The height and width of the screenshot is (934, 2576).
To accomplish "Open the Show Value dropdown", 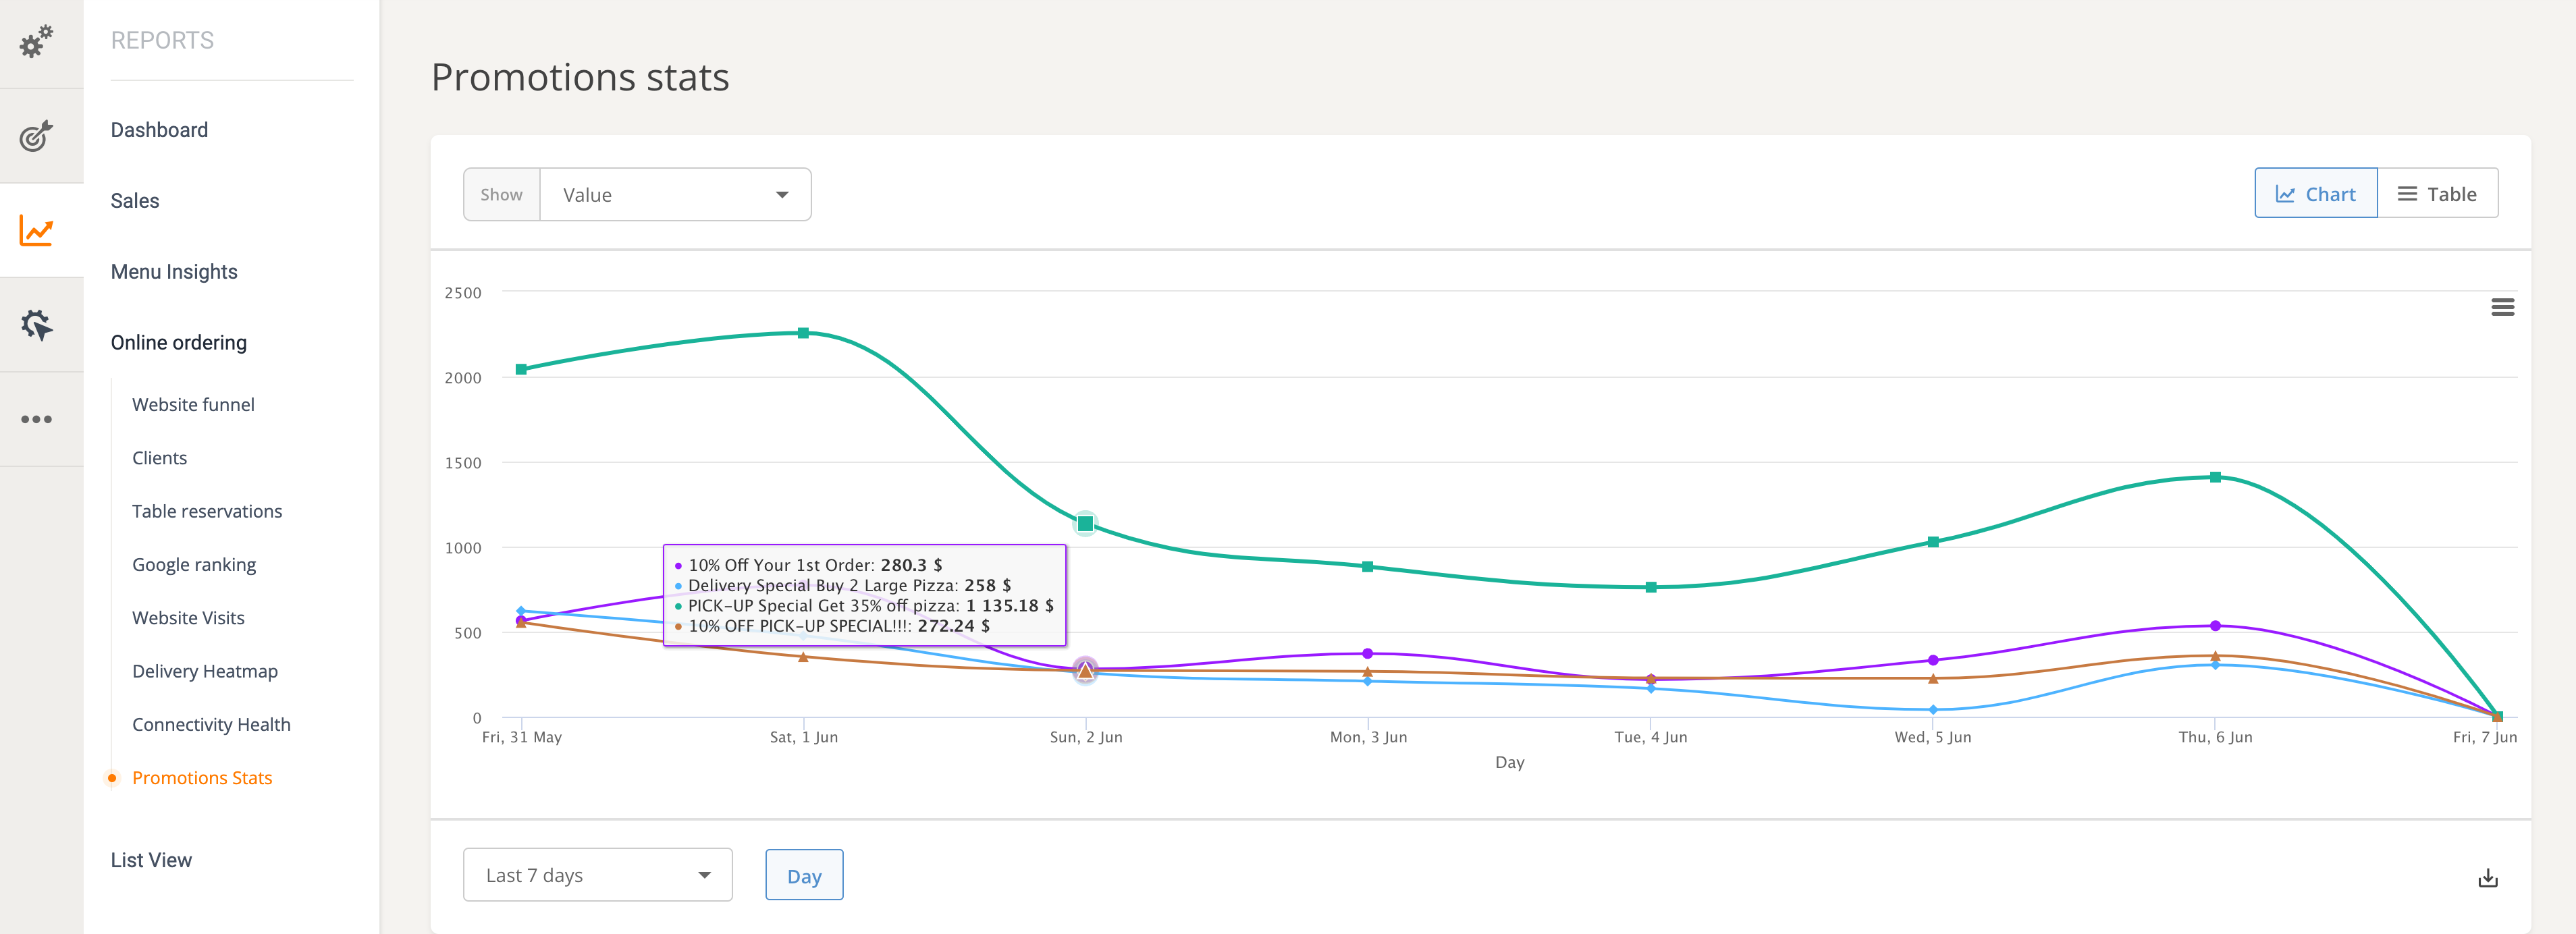I will point(675,195).
